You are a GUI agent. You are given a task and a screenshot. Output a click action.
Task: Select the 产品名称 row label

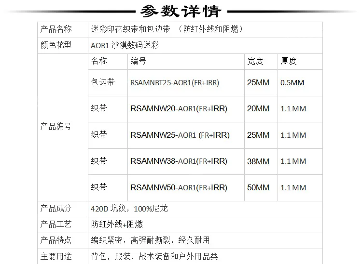tap(56, 29)
